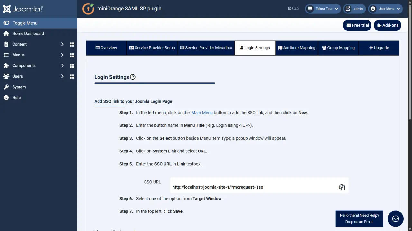Click the signpost icon in Take a Tour

pos(310,9)
